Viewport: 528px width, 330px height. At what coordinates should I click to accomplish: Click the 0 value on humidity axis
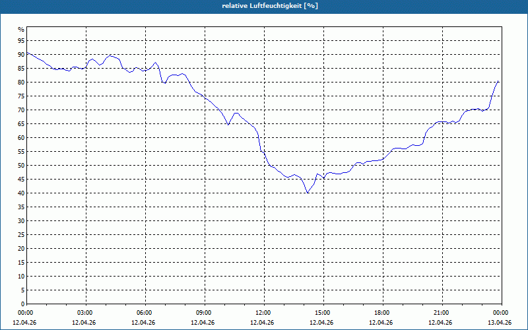tap(23, 304)
